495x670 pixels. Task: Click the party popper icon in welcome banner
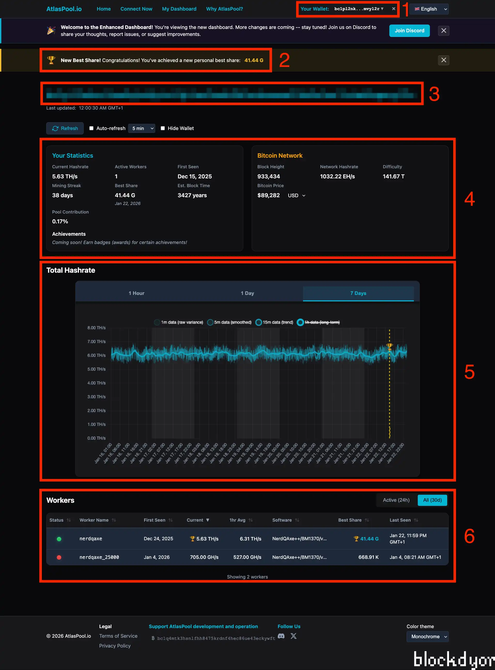pyautogui.click(x=51, y=30)
